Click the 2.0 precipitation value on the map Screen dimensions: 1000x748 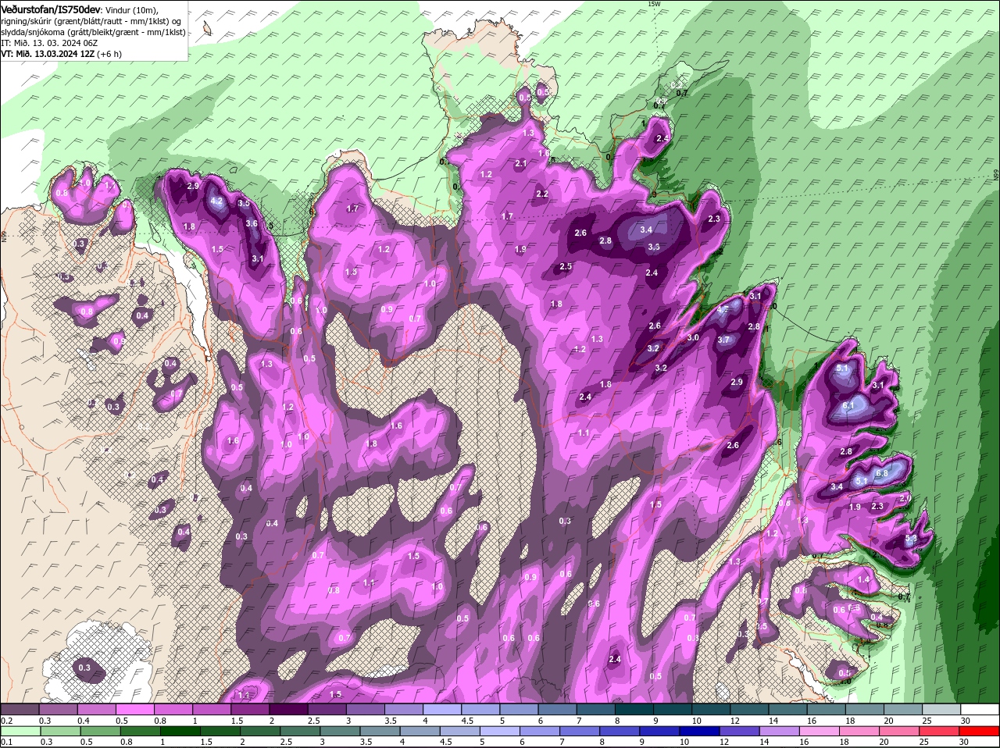(x=905, y=498)
